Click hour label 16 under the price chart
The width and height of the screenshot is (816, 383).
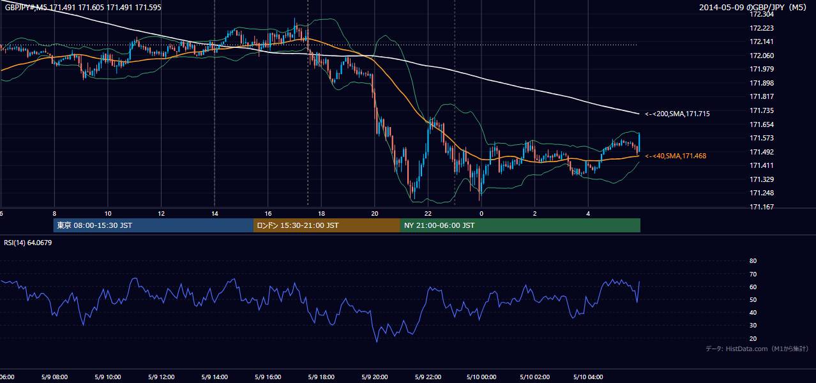(268, 214)
